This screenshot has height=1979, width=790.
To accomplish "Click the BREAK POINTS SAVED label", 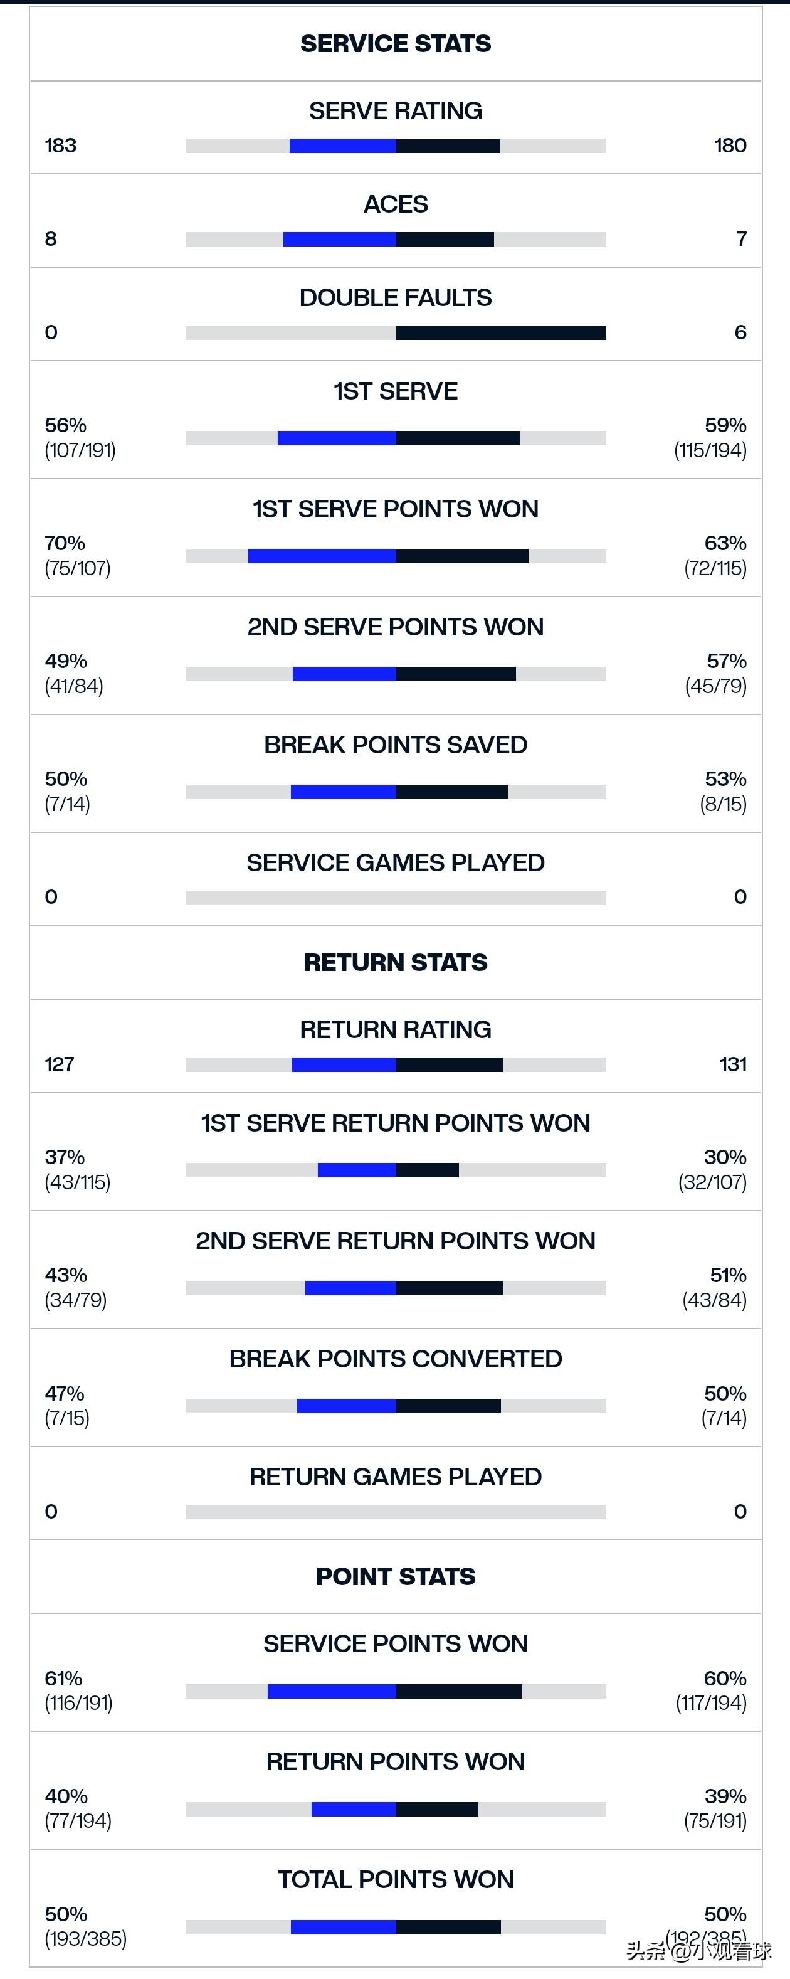I will click(x=396, y=745).
